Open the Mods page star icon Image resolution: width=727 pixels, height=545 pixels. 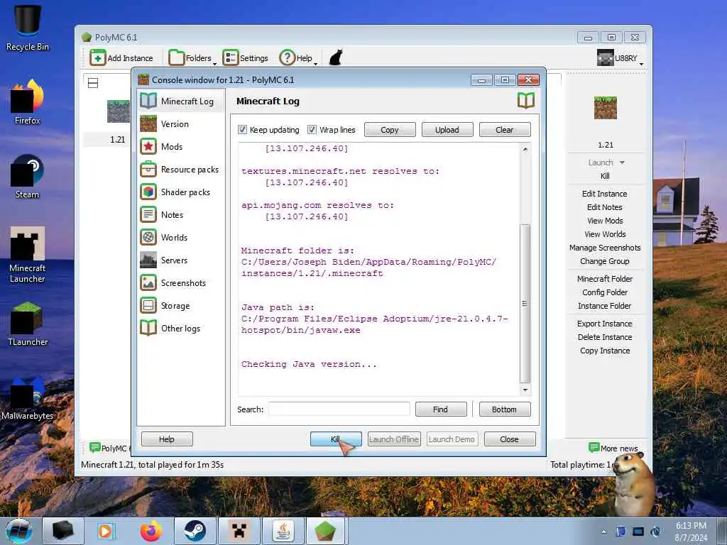click(148, 146)
